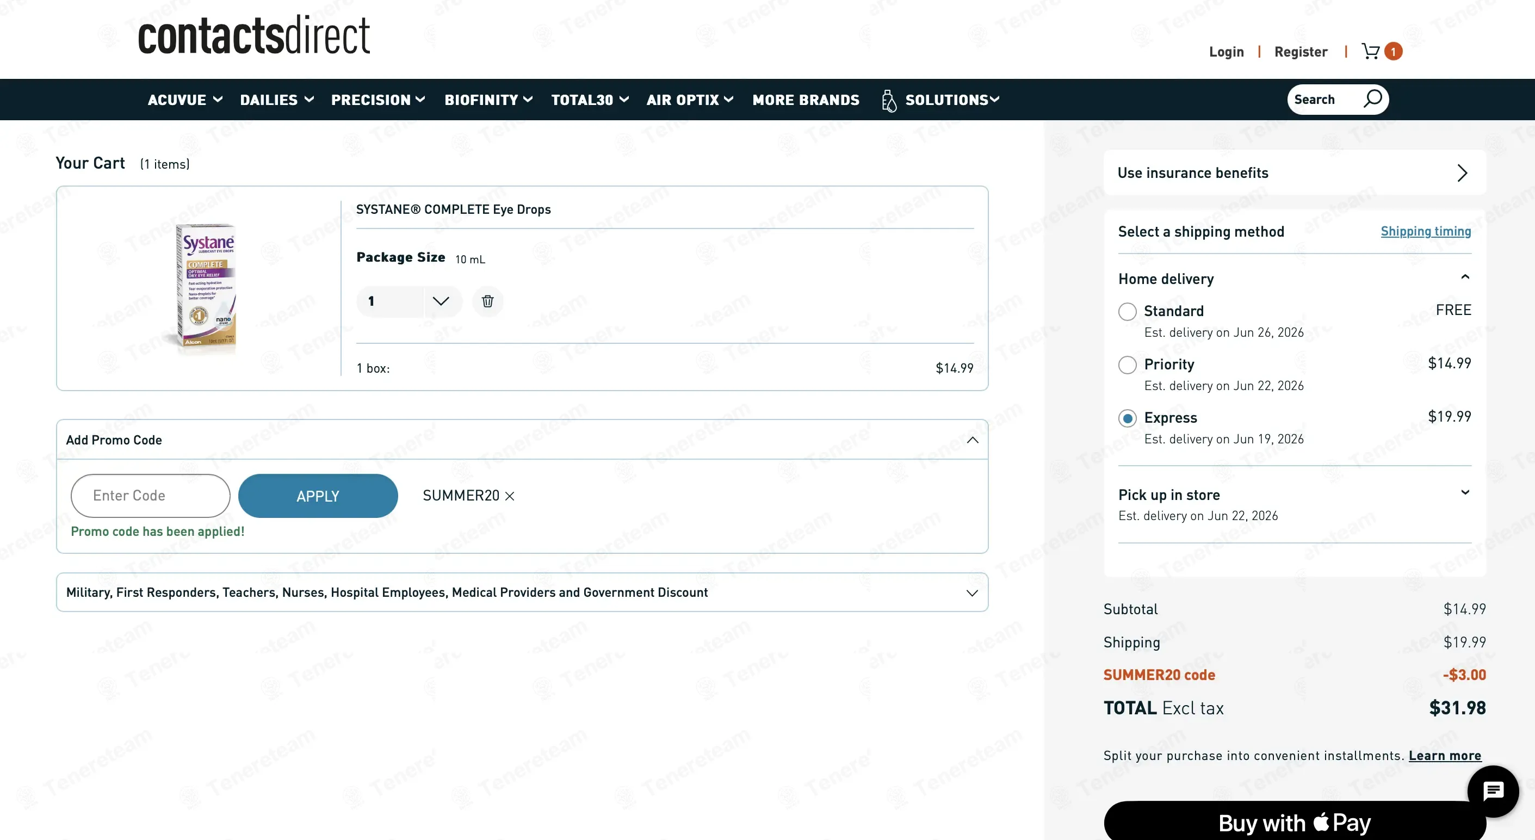This screenshot has height=840, width=1535.
Task: Open the PRECISION menu
Action: click(379, 100)
